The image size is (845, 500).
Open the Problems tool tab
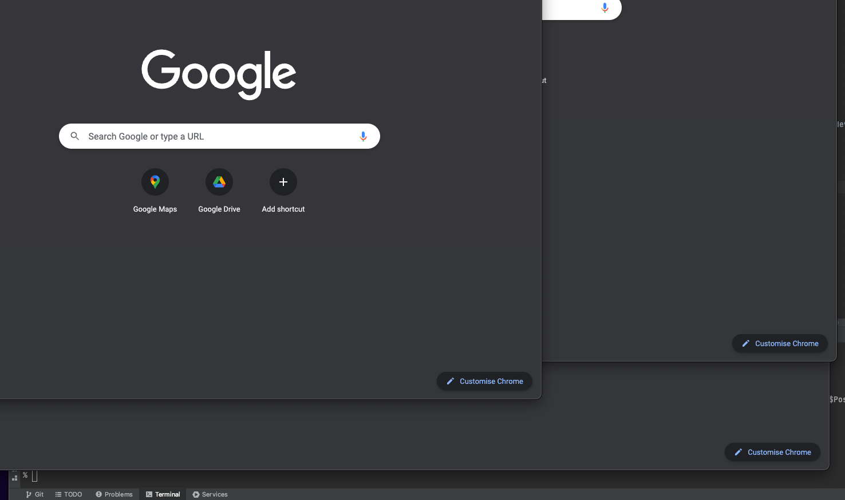click(114, 494)
